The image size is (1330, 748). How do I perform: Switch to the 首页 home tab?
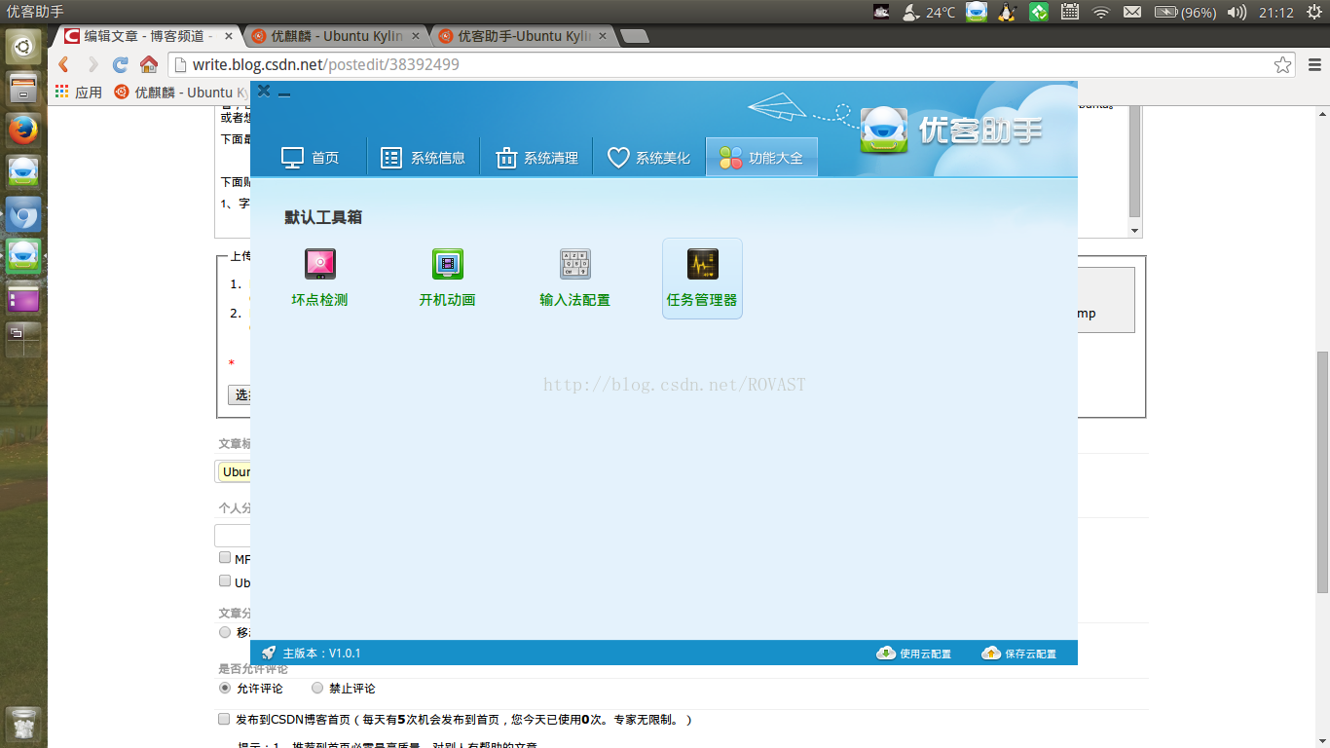click(310, 158)
